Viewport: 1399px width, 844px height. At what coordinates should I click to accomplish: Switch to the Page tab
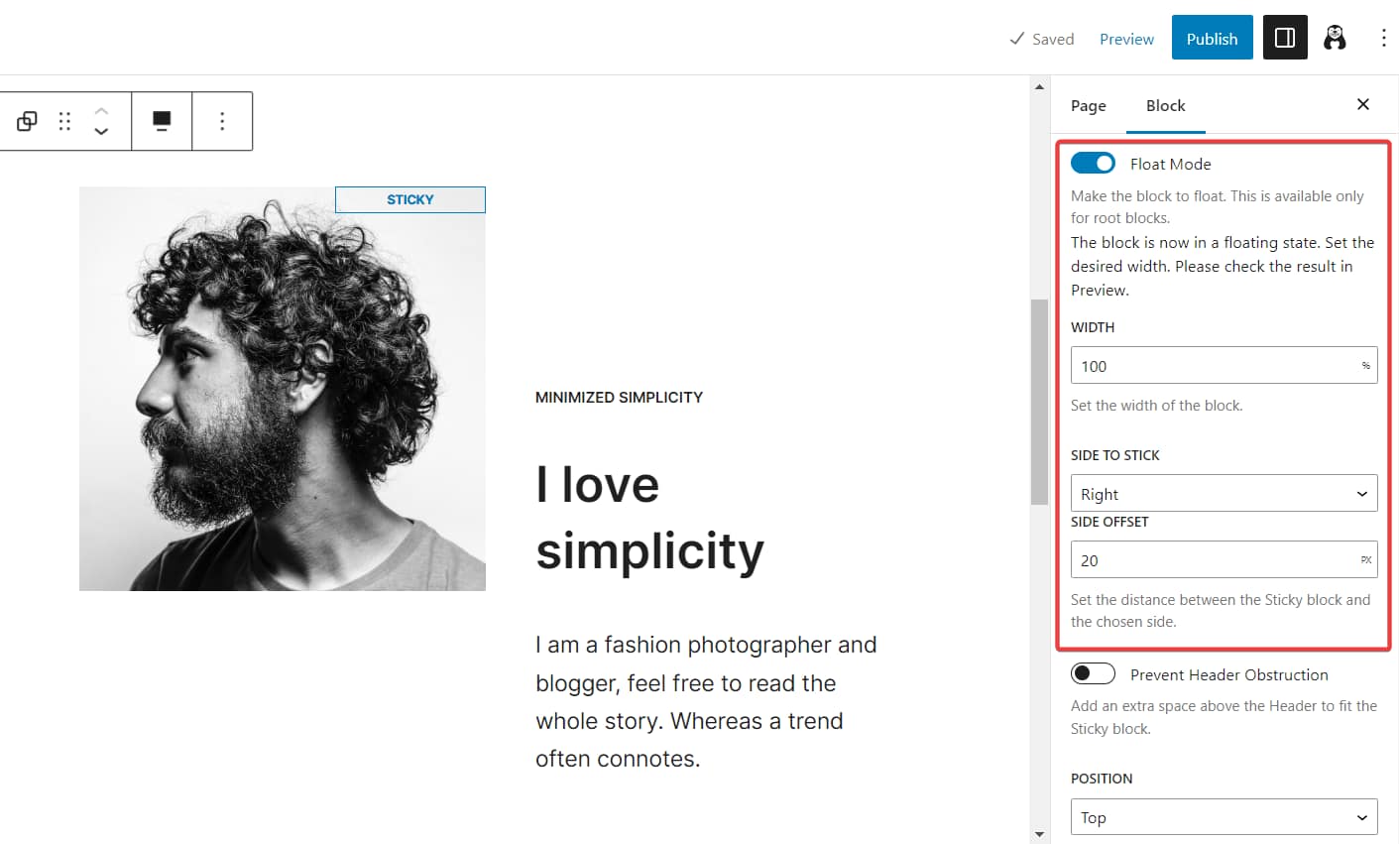tap(1088, 105)
